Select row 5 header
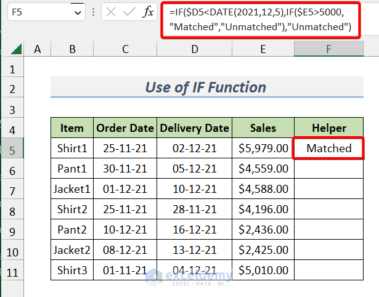Image resolution: width=379 pixels, height=297 pixels. click(x=12, y=148)
